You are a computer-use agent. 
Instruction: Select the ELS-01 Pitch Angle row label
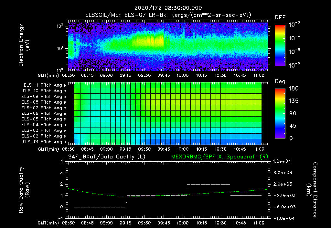tap(44, 142)
